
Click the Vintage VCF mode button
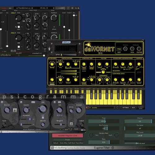coord(119,49)
